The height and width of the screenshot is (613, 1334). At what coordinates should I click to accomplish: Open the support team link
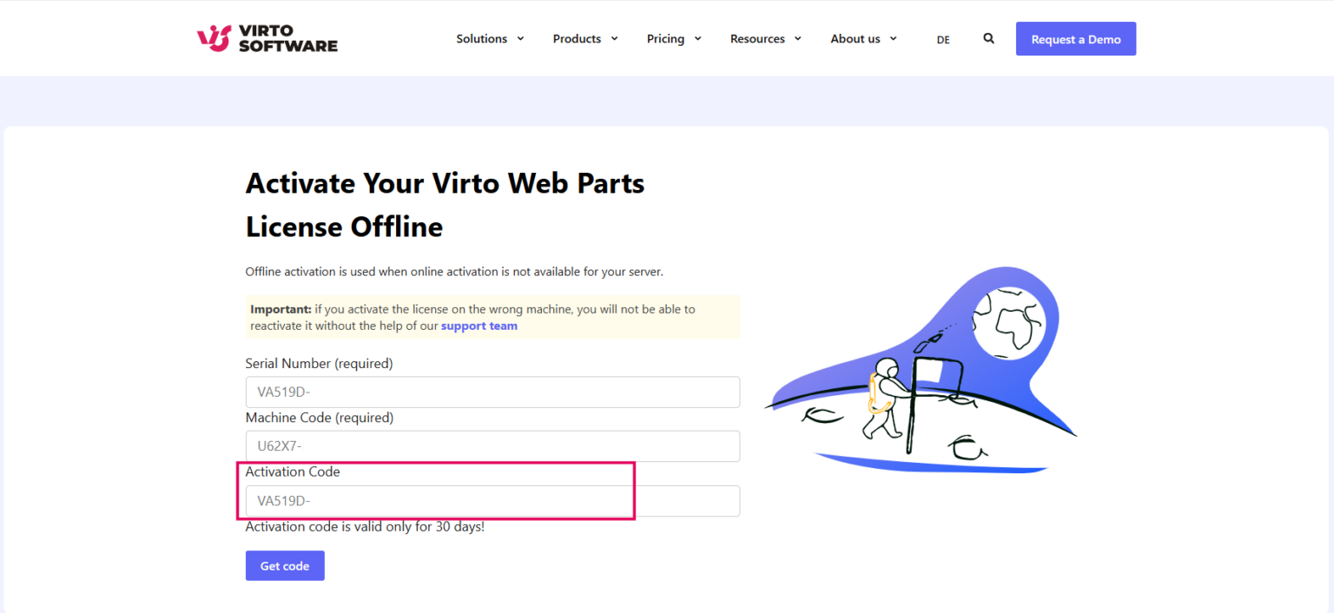pyautogui.click(x=479, y=325)
